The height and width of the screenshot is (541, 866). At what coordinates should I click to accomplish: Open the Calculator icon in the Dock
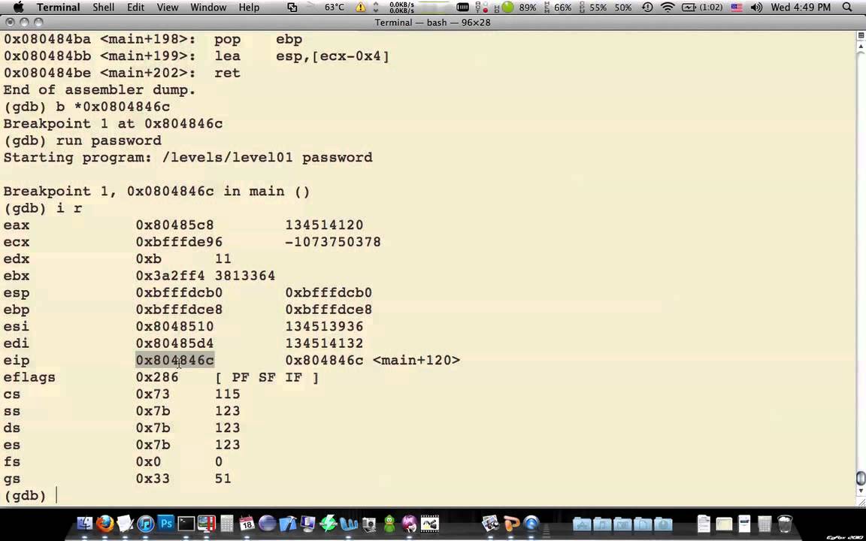click(226, 523)
